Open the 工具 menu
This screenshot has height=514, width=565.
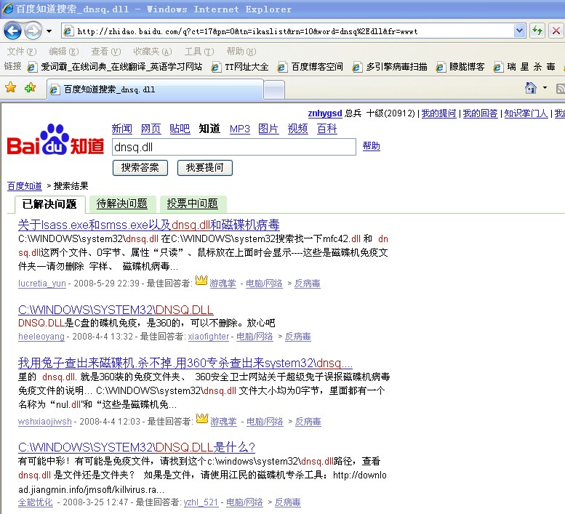tap(199, 52)
